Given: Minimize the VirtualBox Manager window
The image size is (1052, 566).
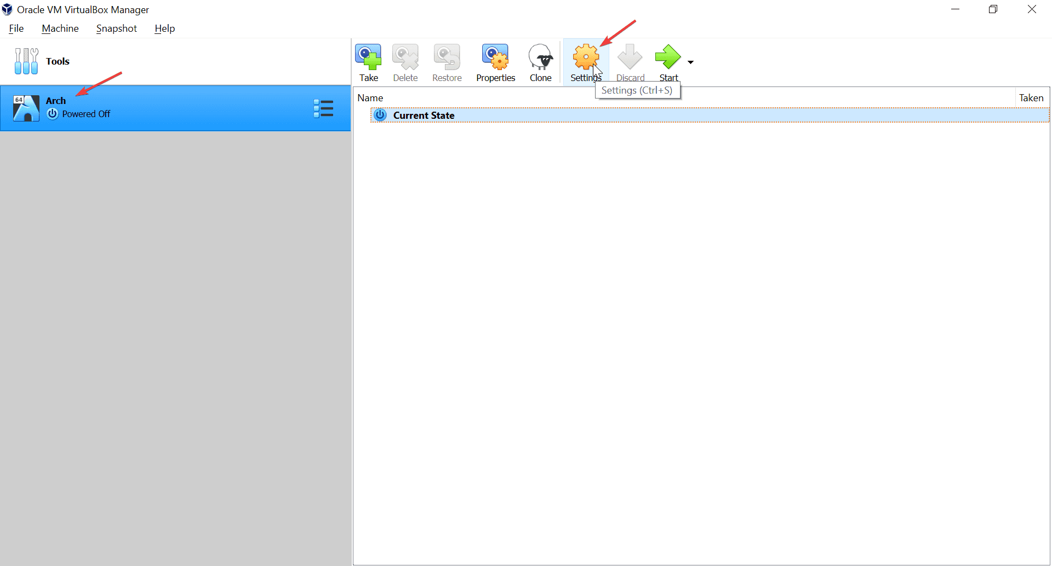Looking at the screenshot, I should (955, 9).
